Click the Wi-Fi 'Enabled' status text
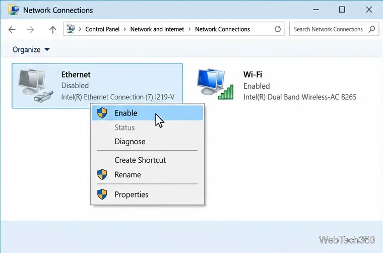 point(257,86)
